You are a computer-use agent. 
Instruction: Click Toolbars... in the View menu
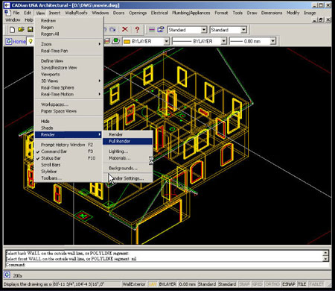[51, 178]
